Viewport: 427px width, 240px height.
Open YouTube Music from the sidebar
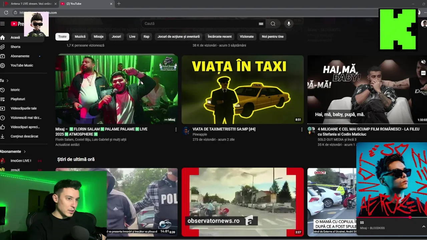click(x=22, y=65)
